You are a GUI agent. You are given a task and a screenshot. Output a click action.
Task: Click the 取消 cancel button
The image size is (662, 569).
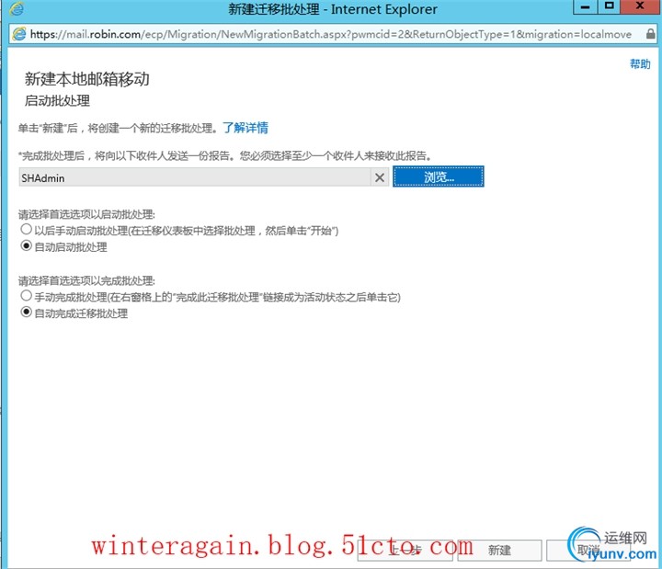(x=588, y=550)
